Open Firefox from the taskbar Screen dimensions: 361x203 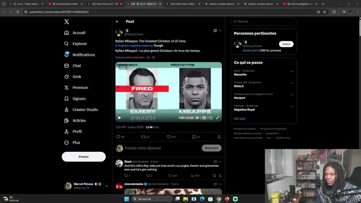[x=227, y=199]
